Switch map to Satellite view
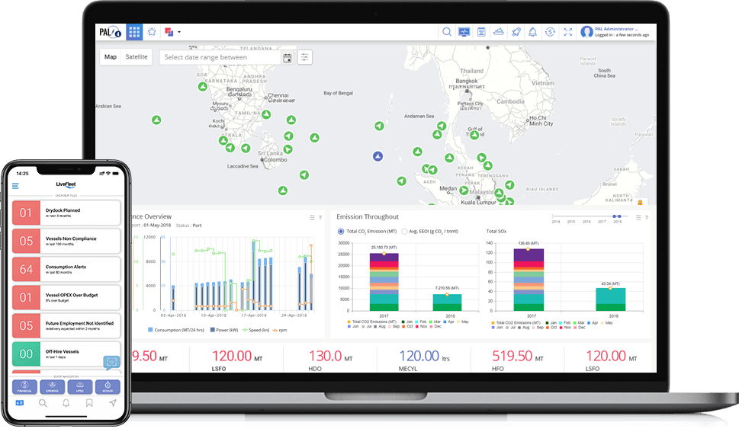This screenshot has width=739, height=429. 137,57
